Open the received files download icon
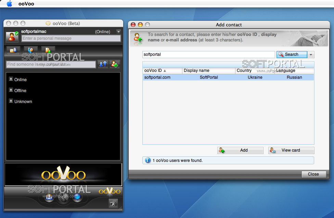This screenshot has height=218, width=334. tap(48, 50)
